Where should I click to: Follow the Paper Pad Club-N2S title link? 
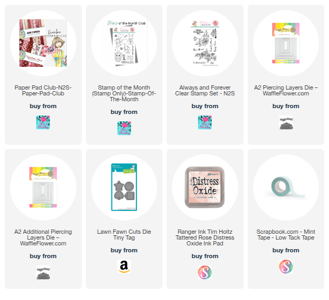(43, 90)
